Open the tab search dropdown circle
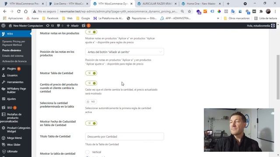Screen dimensions: 280x157 tap(245, 3)
